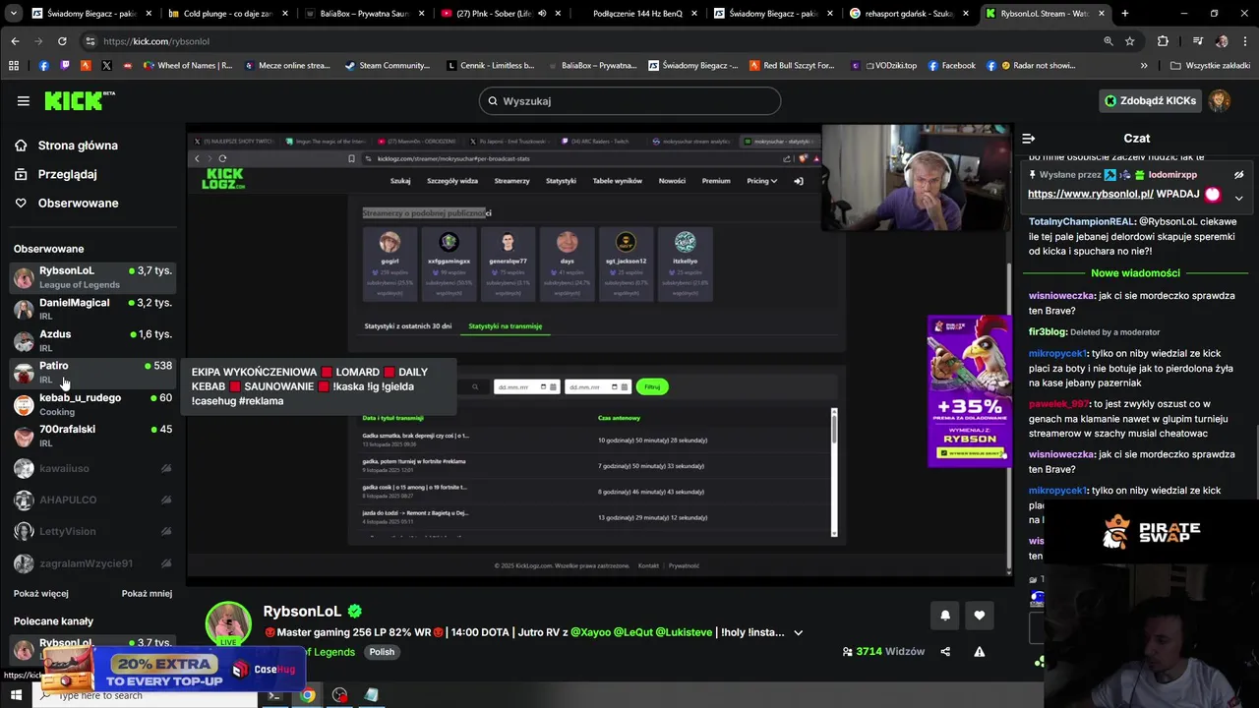Image resolution: width=1259 pixels, height=708 pixels.
Task: Jump to Nowe wiadomości in chat
Action: tap(1135, 273)
